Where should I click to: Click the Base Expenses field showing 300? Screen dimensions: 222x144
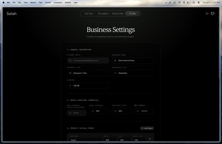coord(99,111)
